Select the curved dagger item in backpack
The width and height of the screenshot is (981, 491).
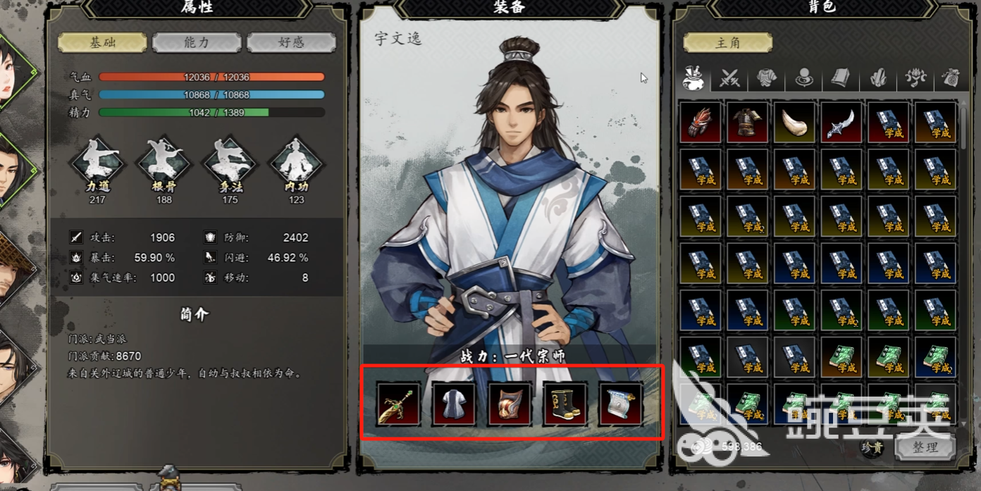click(841, 122)
